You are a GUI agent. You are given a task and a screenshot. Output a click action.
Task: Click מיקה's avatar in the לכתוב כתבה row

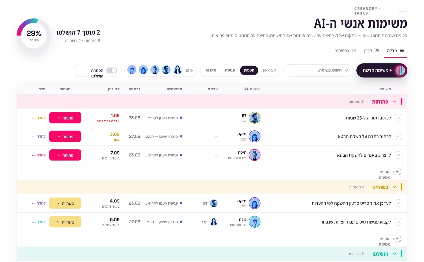pyautogui.click(x=254, y=136)
